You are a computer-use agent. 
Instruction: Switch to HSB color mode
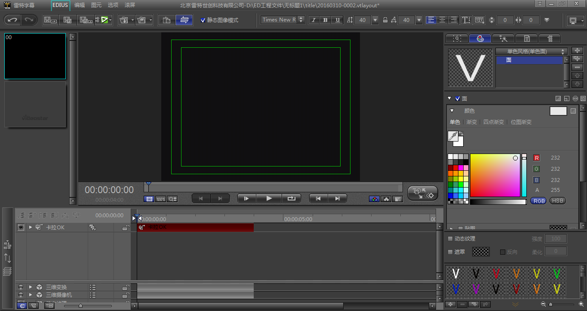(558, 201)
